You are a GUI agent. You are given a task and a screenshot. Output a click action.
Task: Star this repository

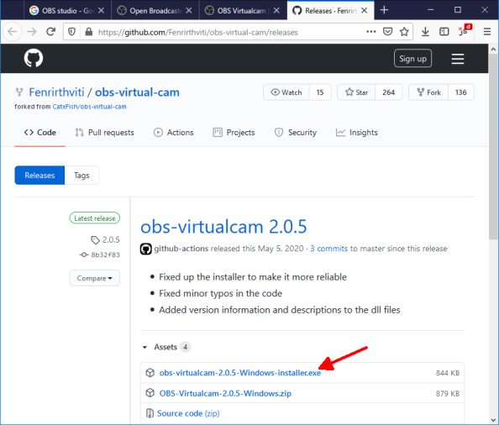click(x=356, y=92)
